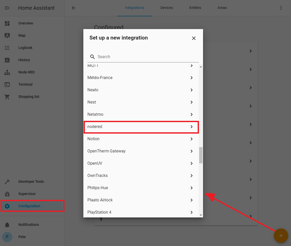
Task: Expand the Nest row chevron
Action: (x=192, y=102)
